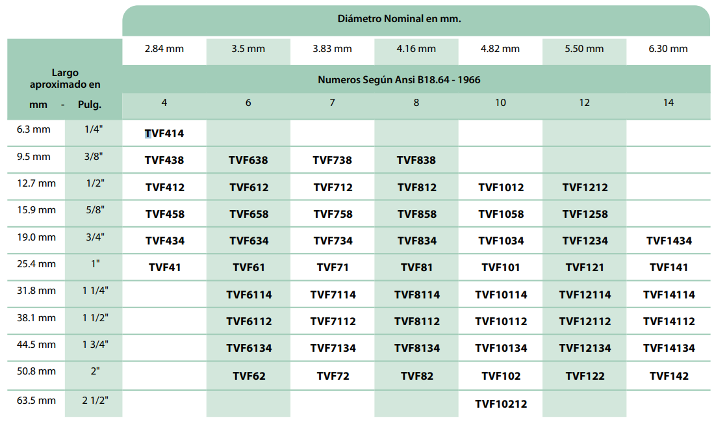The height and width of the screenshot is (422, 714).
Task: Click the 'Pulg.' column label
Action: (90, 105)
